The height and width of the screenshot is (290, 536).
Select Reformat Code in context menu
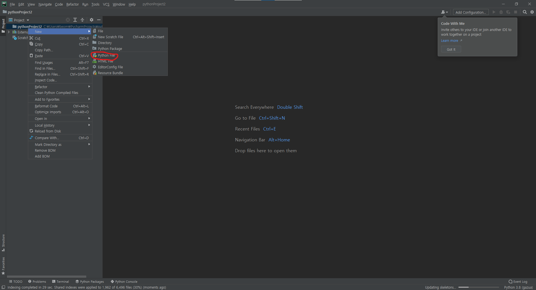[x=60, y=106]
